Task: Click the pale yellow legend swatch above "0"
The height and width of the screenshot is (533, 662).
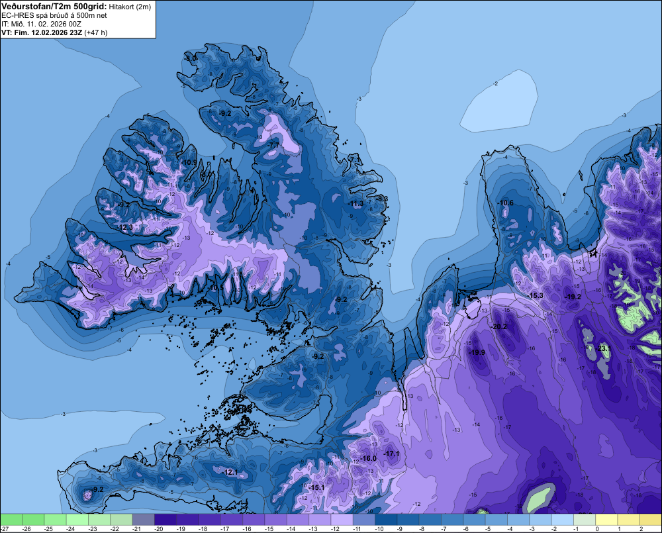Action: (606, 519)
